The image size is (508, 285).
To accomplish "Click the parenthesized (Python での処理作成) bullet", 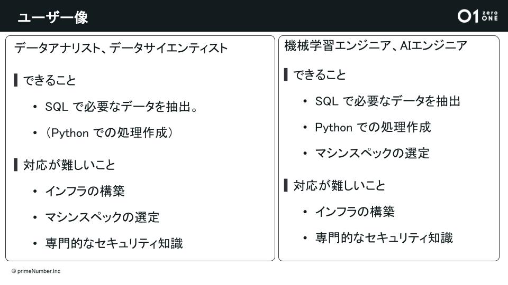I will coord(110,133).
